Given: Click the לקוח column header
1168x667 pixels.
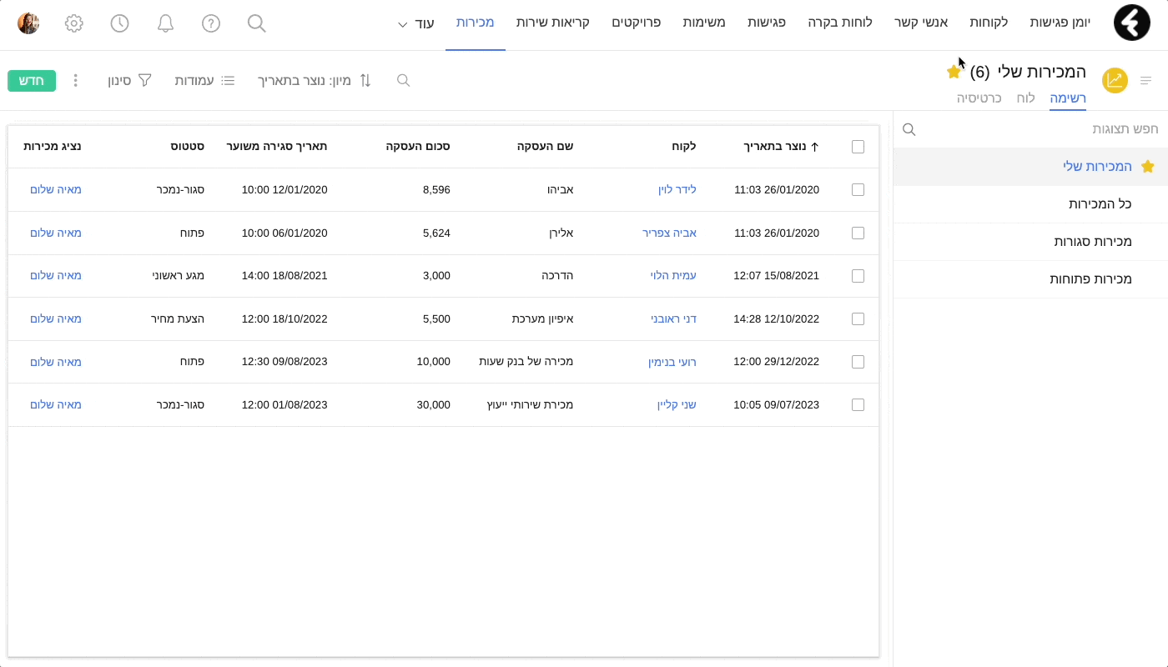Looking at the screenshot, I should (x=684, y=146).
